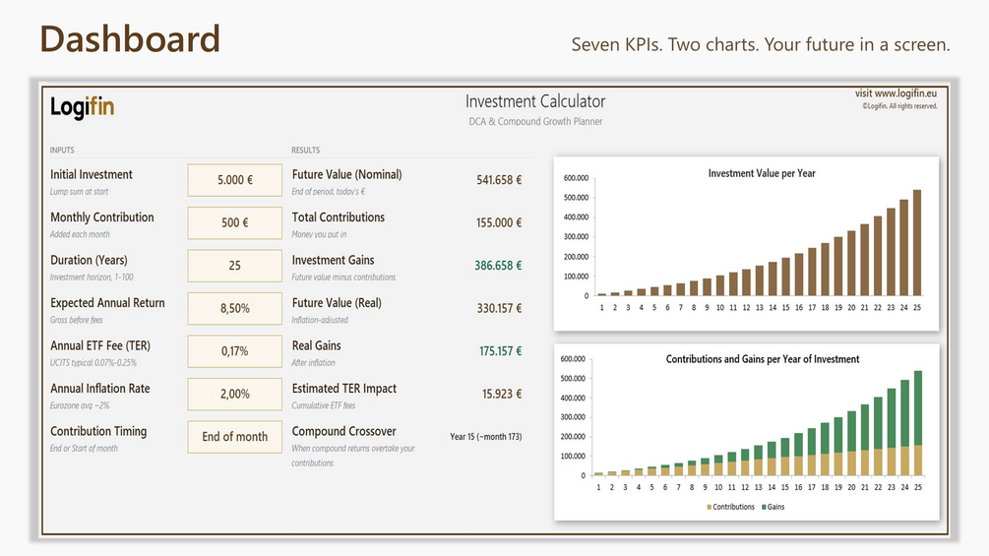Select the Investment Gains value 386.658 €
Image resolution: width=989 pixels, height=556 pixels.
498,266
